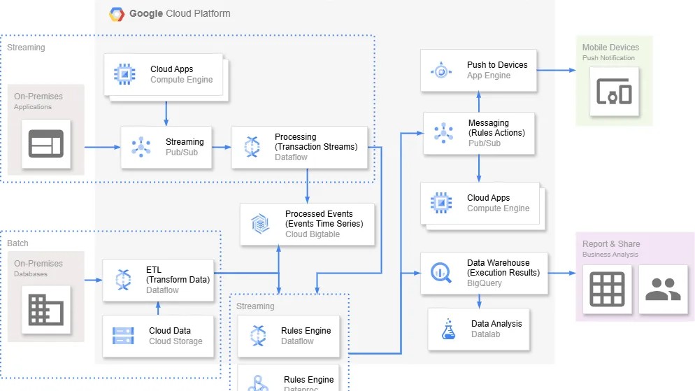The width and height of the screenshot is (695, 391).
Task: Select the Compute Engine icon in Streaming Cloud Apps
Action: 124,74
